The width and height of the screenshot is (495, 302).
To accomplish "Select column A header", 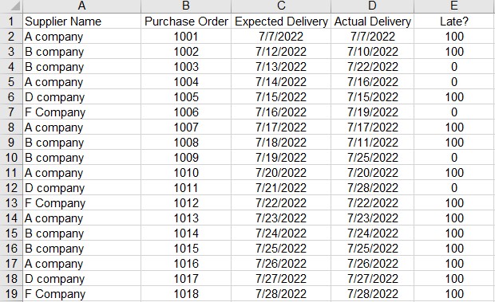I will pos(81,6).
